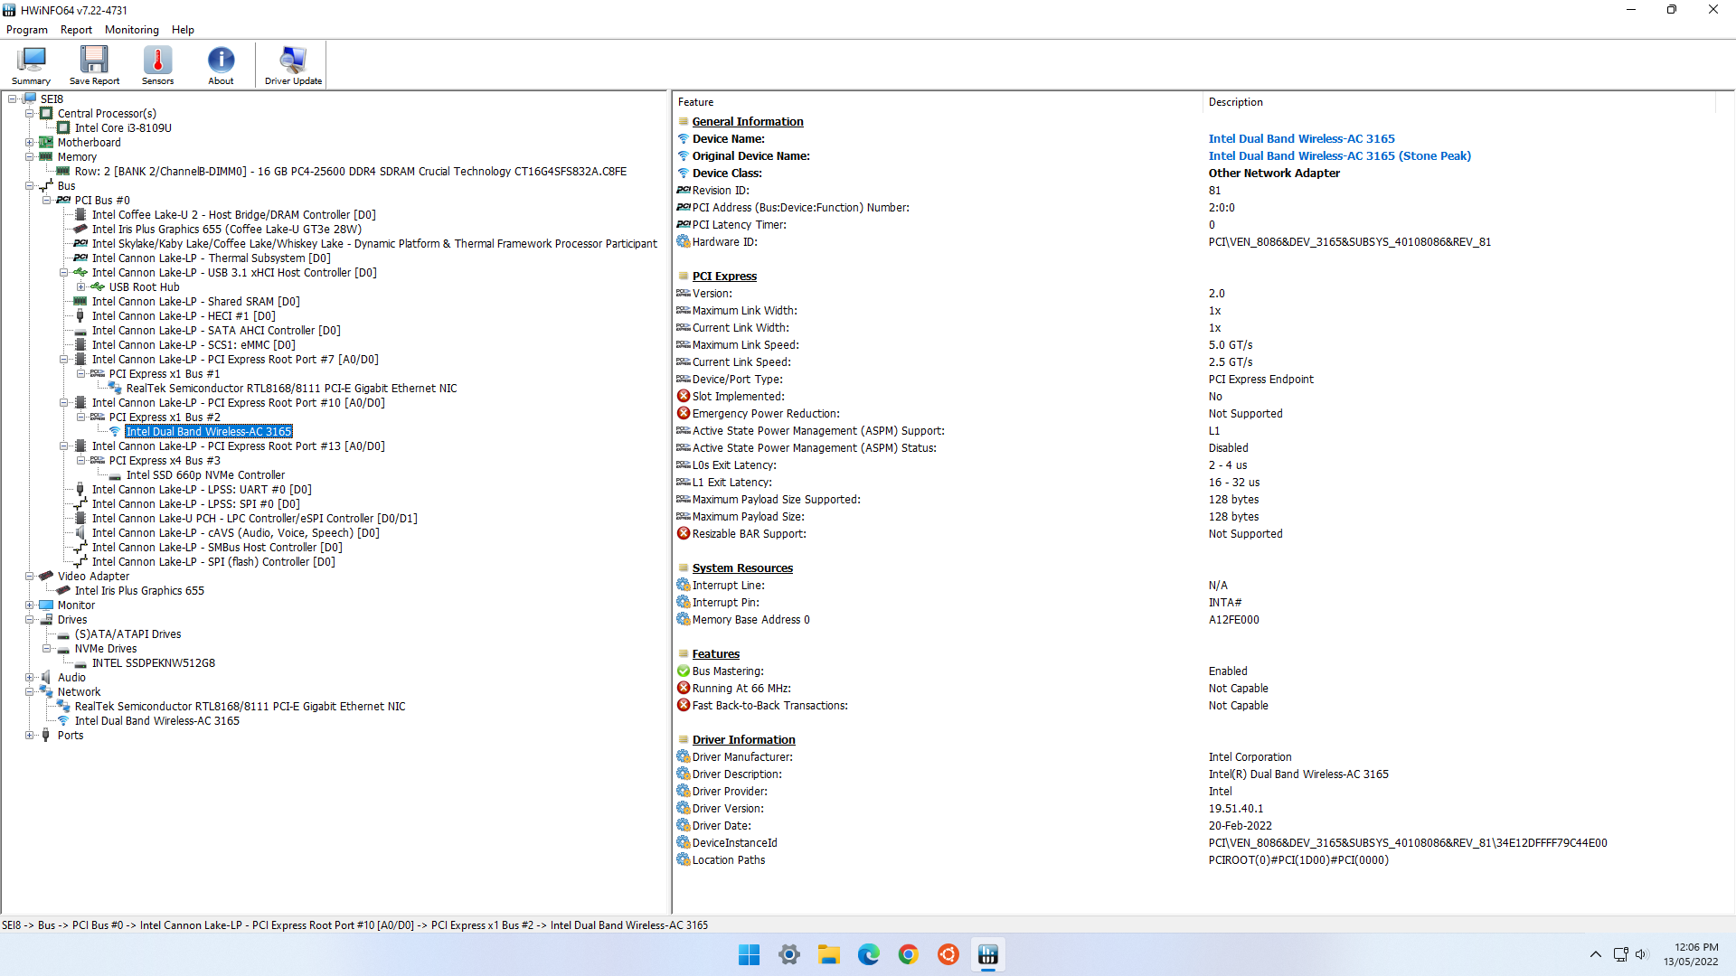Select the Crucial DDR4 memory row

pos(350,172)
